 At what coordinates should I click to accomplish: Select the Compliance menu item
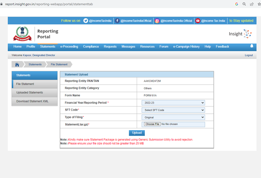(91, 46)
